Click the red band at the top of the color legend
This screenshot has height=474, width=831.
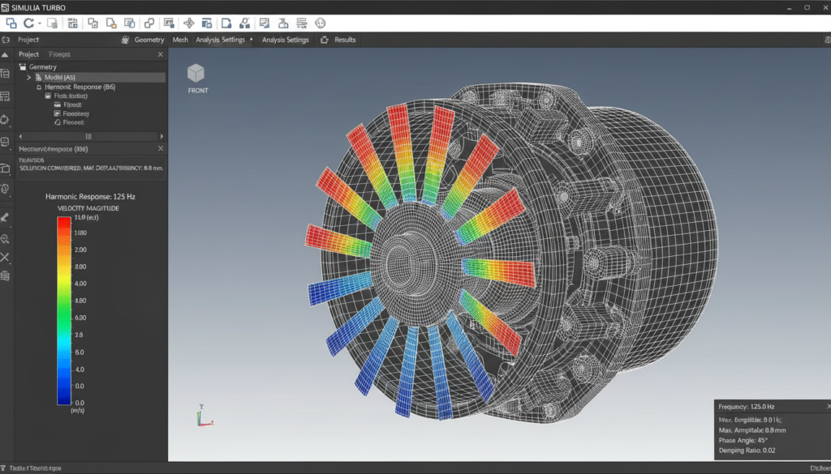(64, 224)
